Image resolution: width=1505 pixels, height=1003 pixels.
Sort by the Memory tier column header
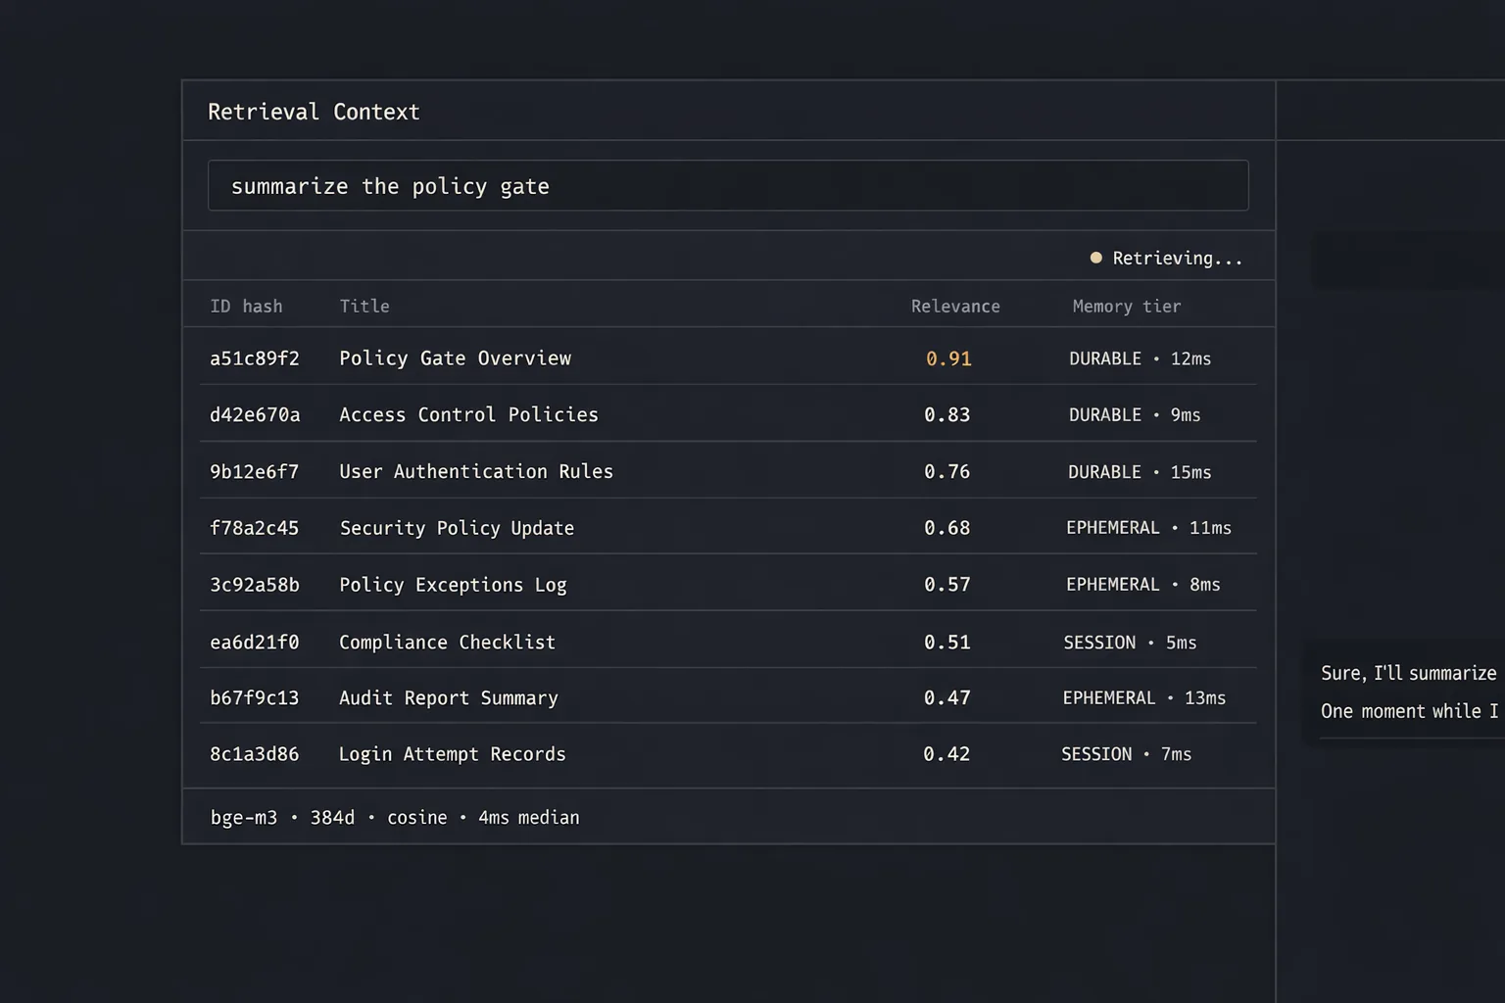[x=1127, y=306]
